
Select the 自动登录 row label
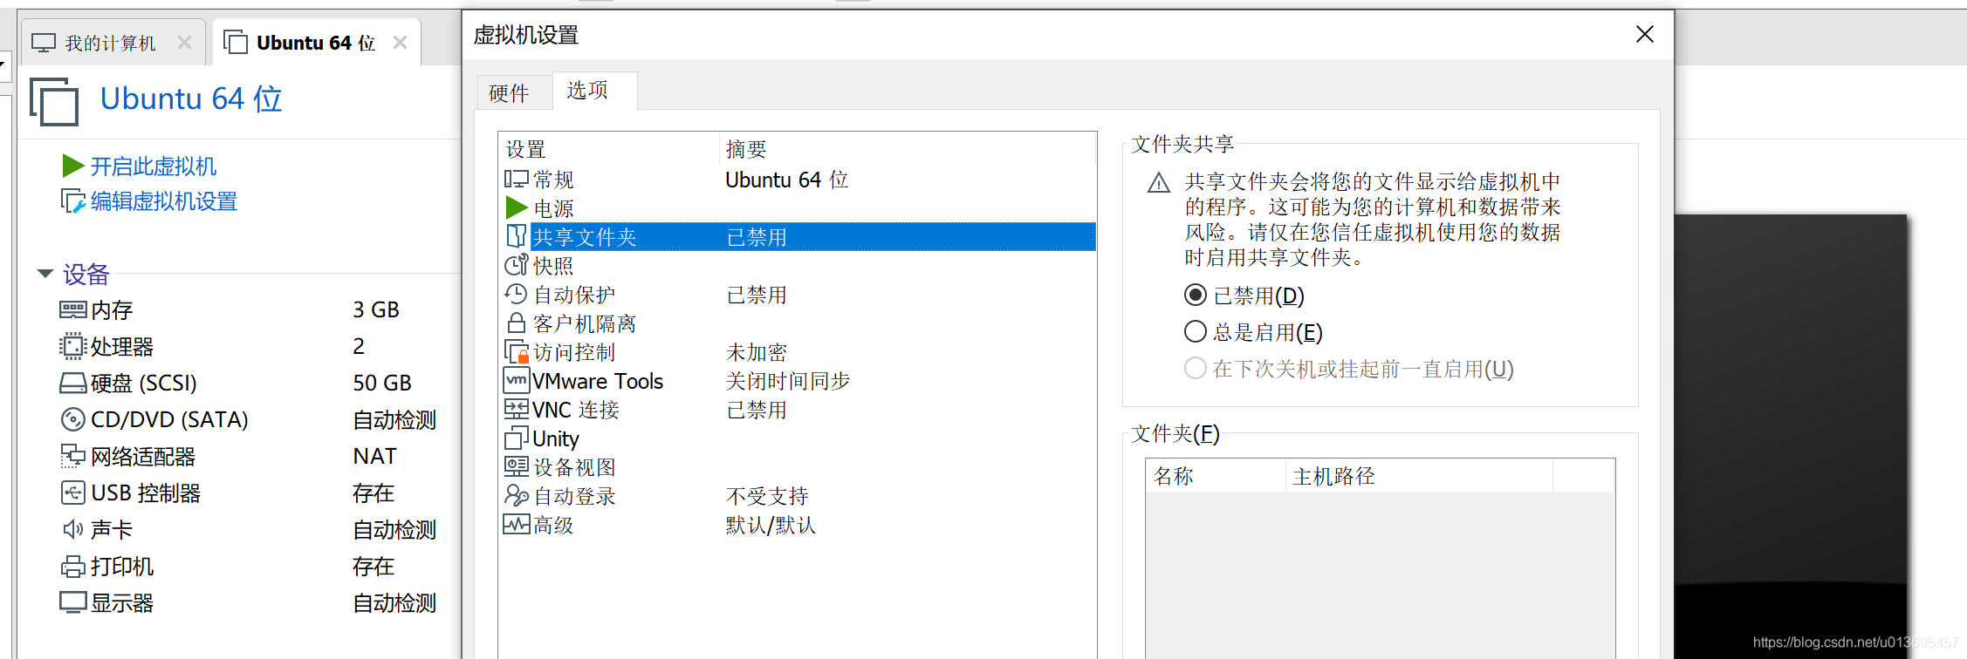point(574,496)
